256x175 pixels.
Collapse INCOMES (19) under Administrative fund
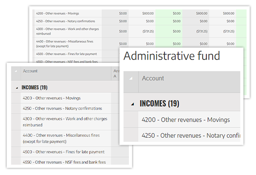tap(132, 104)
